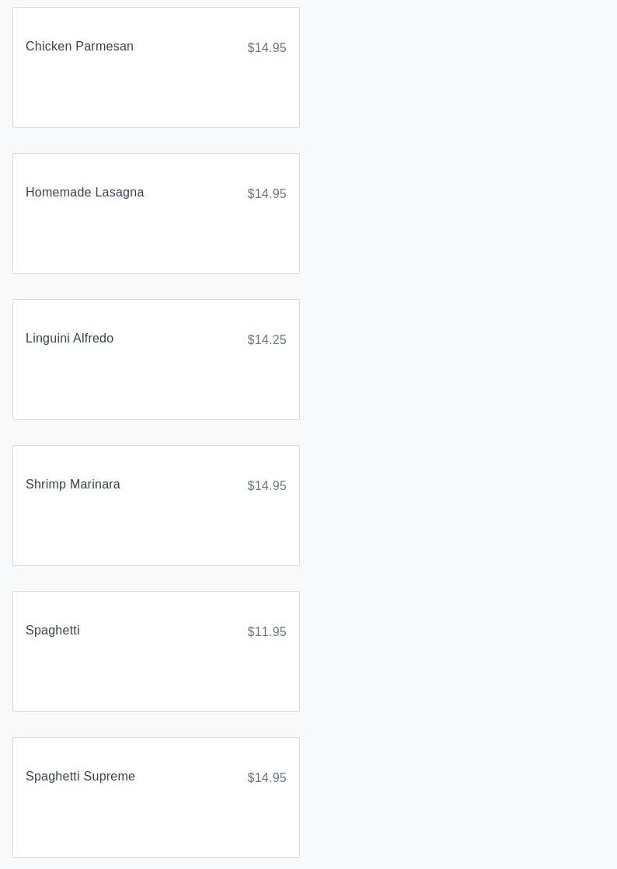Click the Spaghetti Supreme $14.95 price
The image size is (617, 869).
267,778
